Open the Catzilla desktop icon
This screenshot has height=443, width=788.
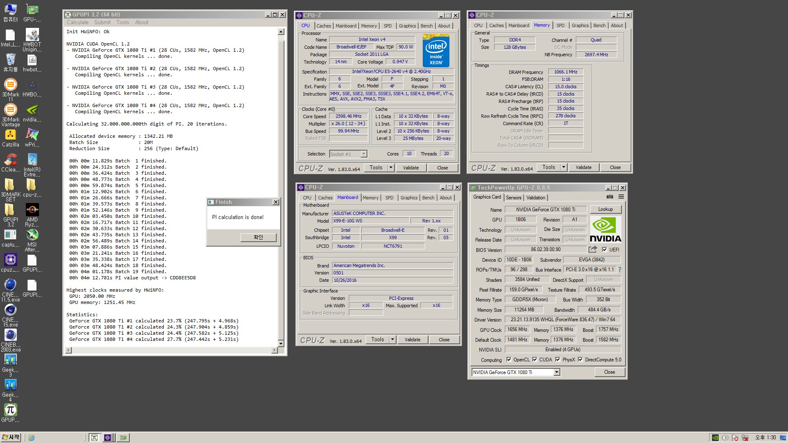[11, 138]
